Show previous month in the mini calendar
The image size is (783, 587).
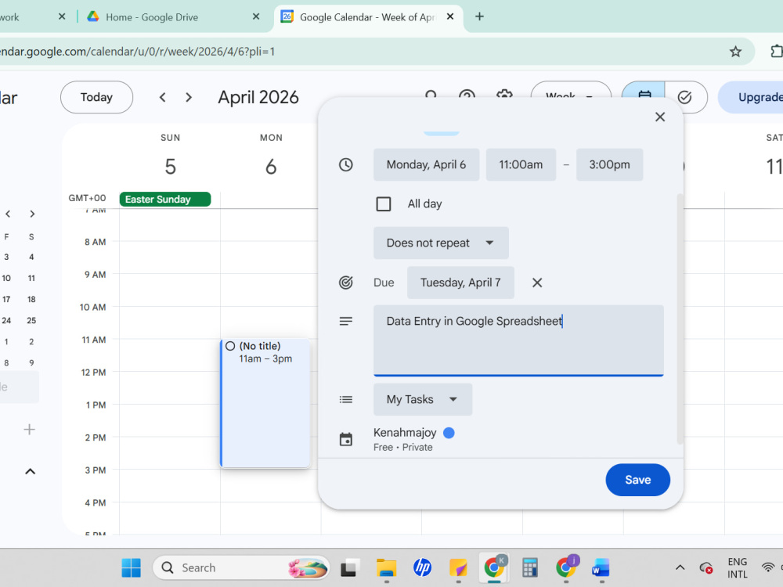(8, 214)
